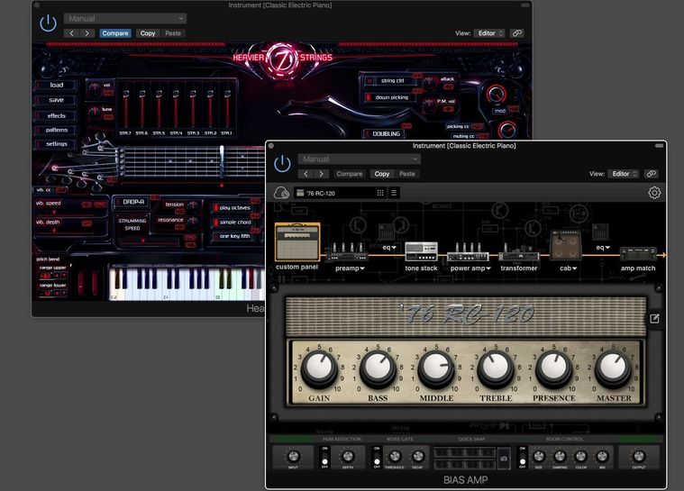Viewport: 684px width, 491px height.
Task: Click Noise Gate THRESHOLD knob
Action: [x=395, y=457]
